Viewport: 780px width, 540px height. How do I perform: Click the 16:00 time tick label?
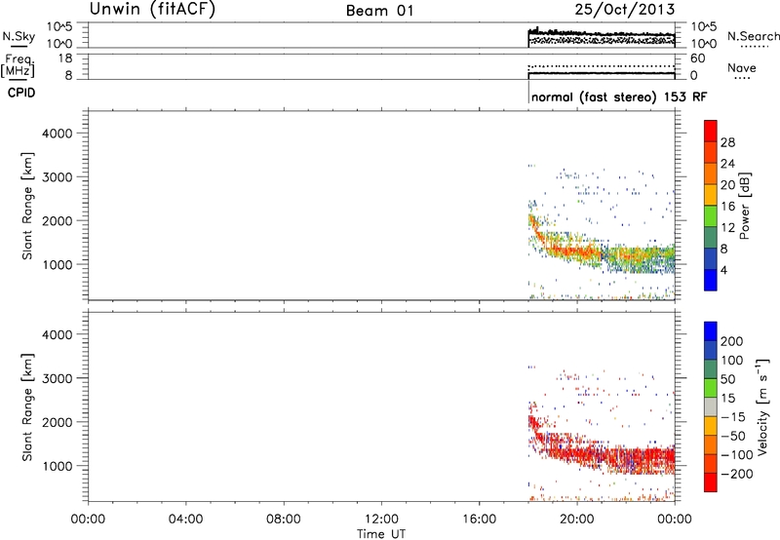[x=480, y=520]
